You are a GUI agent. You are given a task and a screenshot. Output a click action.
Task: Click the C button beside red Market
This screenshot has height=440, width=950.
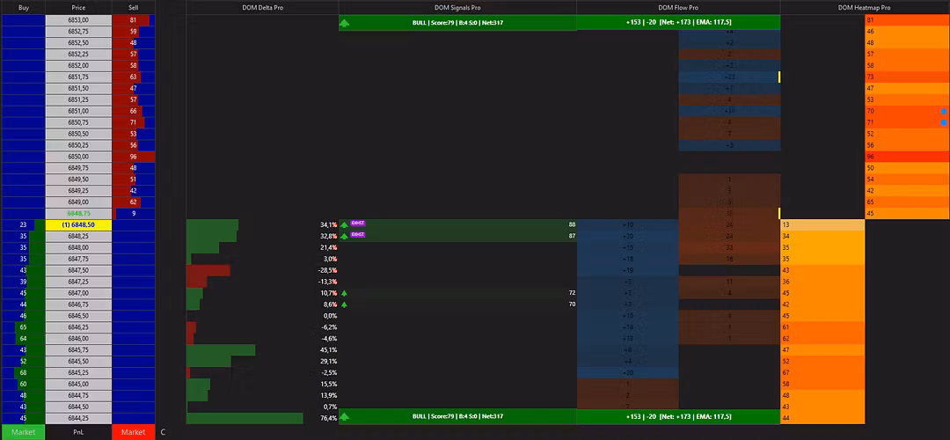[163, 432]
